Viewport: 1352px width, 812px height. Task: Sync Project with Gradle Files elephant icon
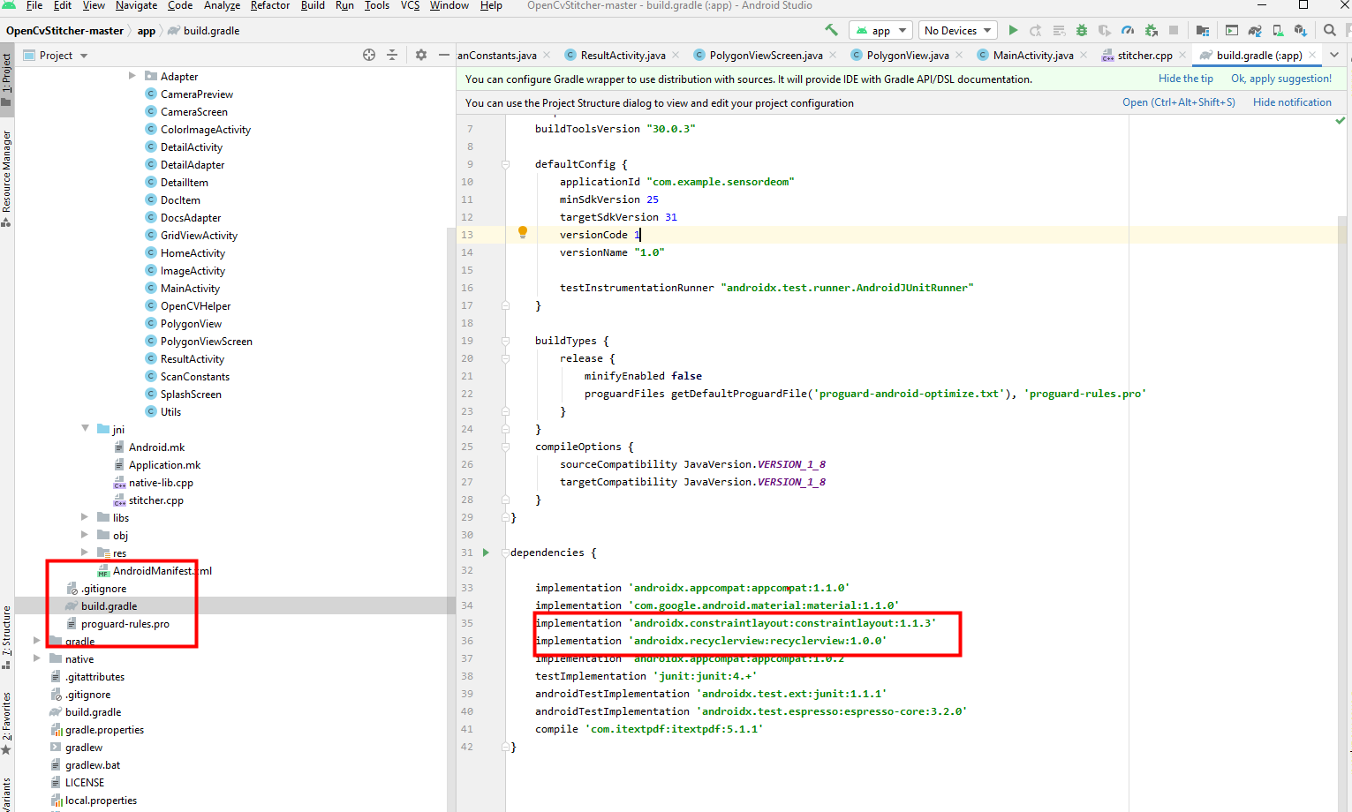pyautogui.click(x=1255, y=31)
